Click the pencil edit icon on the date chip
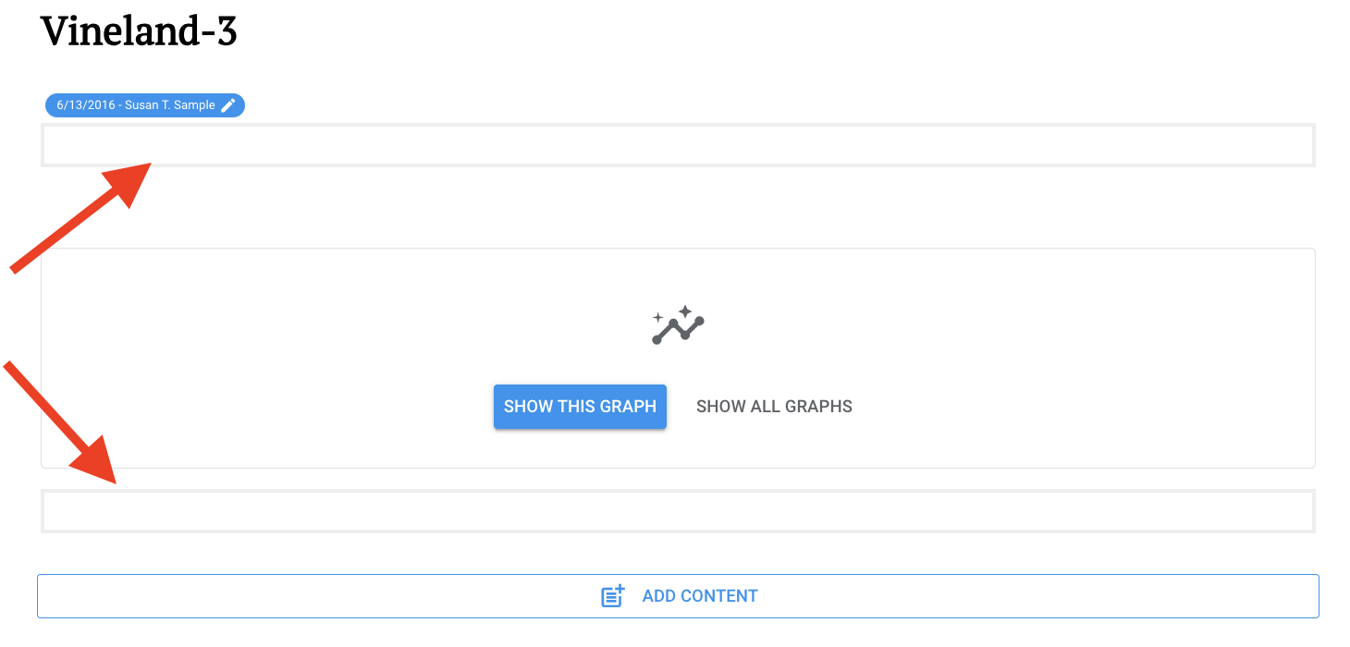Screen dimensions: 1350x647 coord(228,105)
